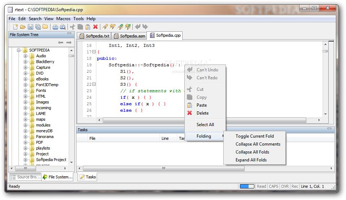Click the replace toolbar icon
Image resolution: width=346 pixels, height=200 pixels.
click(120, 27)
